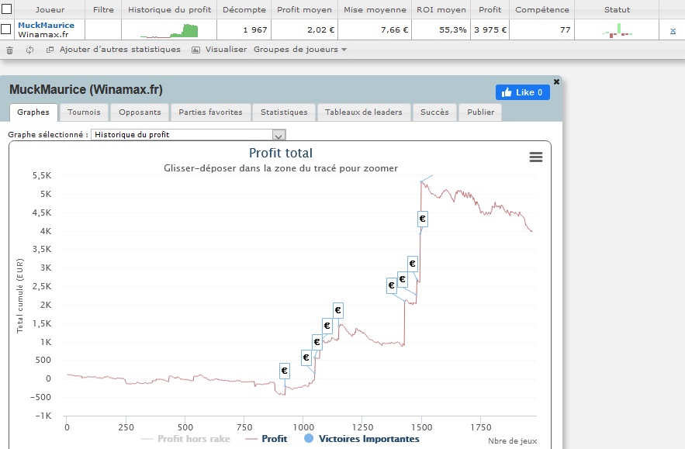
Task: Click the 7,66 € average stake cell
Action: point(375,29)
